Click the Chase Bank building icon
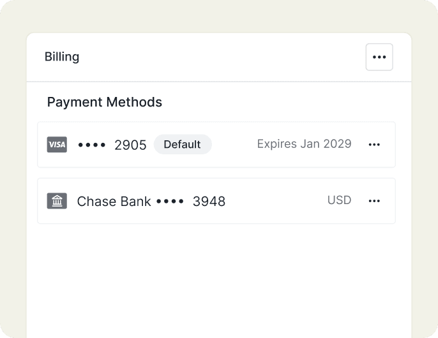The image size is (438, 338). coord(57,201)
